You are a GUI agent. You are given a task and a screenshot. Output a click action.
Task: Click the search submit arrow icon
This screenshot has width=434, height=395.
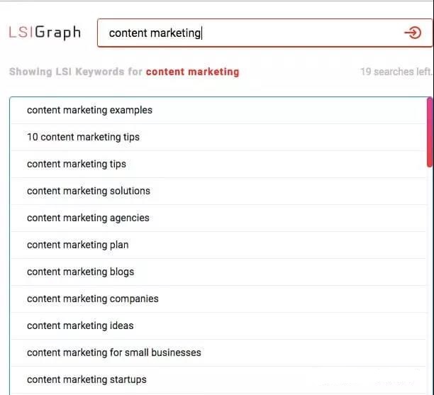click(412, 33)
